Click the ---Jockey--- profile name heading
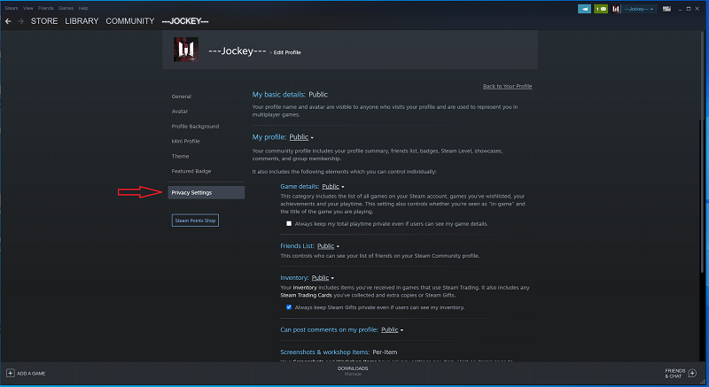The width and height of the screenshot is (709, 387). point(237,51)
